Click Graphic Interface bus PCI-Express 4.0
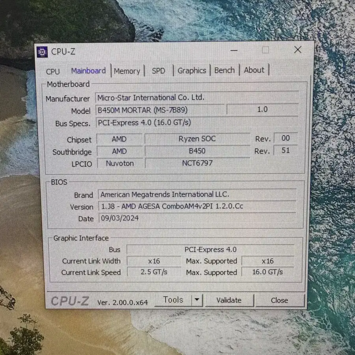 (211, 250)
